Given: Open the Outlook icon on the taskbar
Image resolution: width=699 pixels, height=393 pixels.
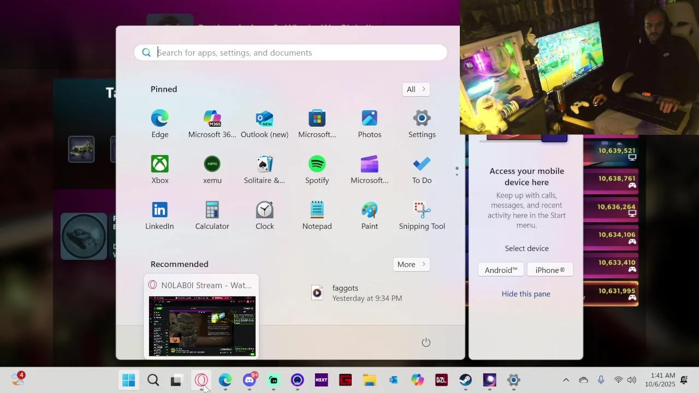Looking at the screenshot, I should [x=393, y=380].
